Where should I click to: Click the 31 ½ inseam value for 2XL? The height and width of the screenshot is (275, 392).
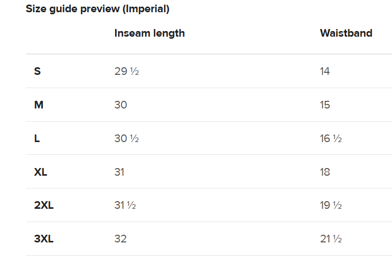pos(125,206)
